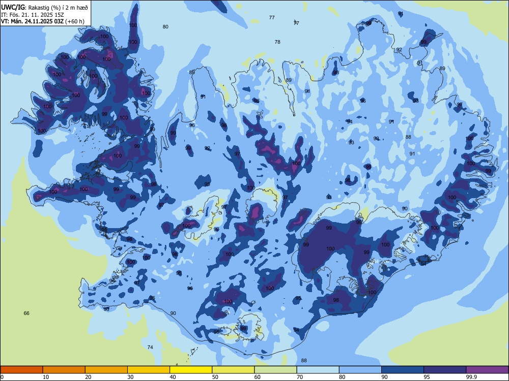Click the 'IT: Fös. 21. 11. 2025 15Z' line

pos(33,15)
